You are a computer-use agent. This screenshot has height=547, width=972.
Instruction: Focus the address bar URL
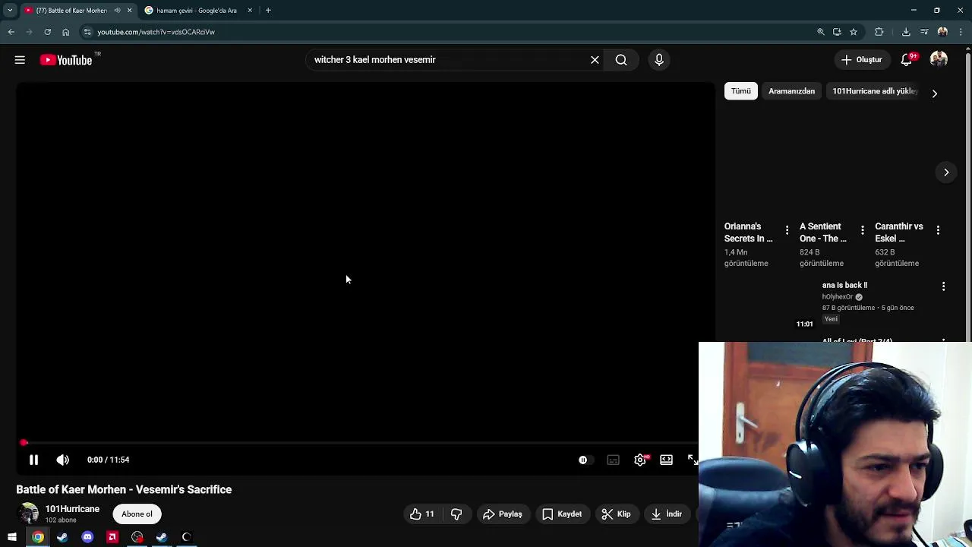click(156, 32)
